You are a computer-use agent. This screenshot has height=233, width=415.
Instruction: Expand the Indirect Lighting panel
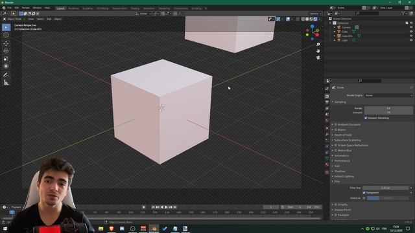click(x=344, y=177)
